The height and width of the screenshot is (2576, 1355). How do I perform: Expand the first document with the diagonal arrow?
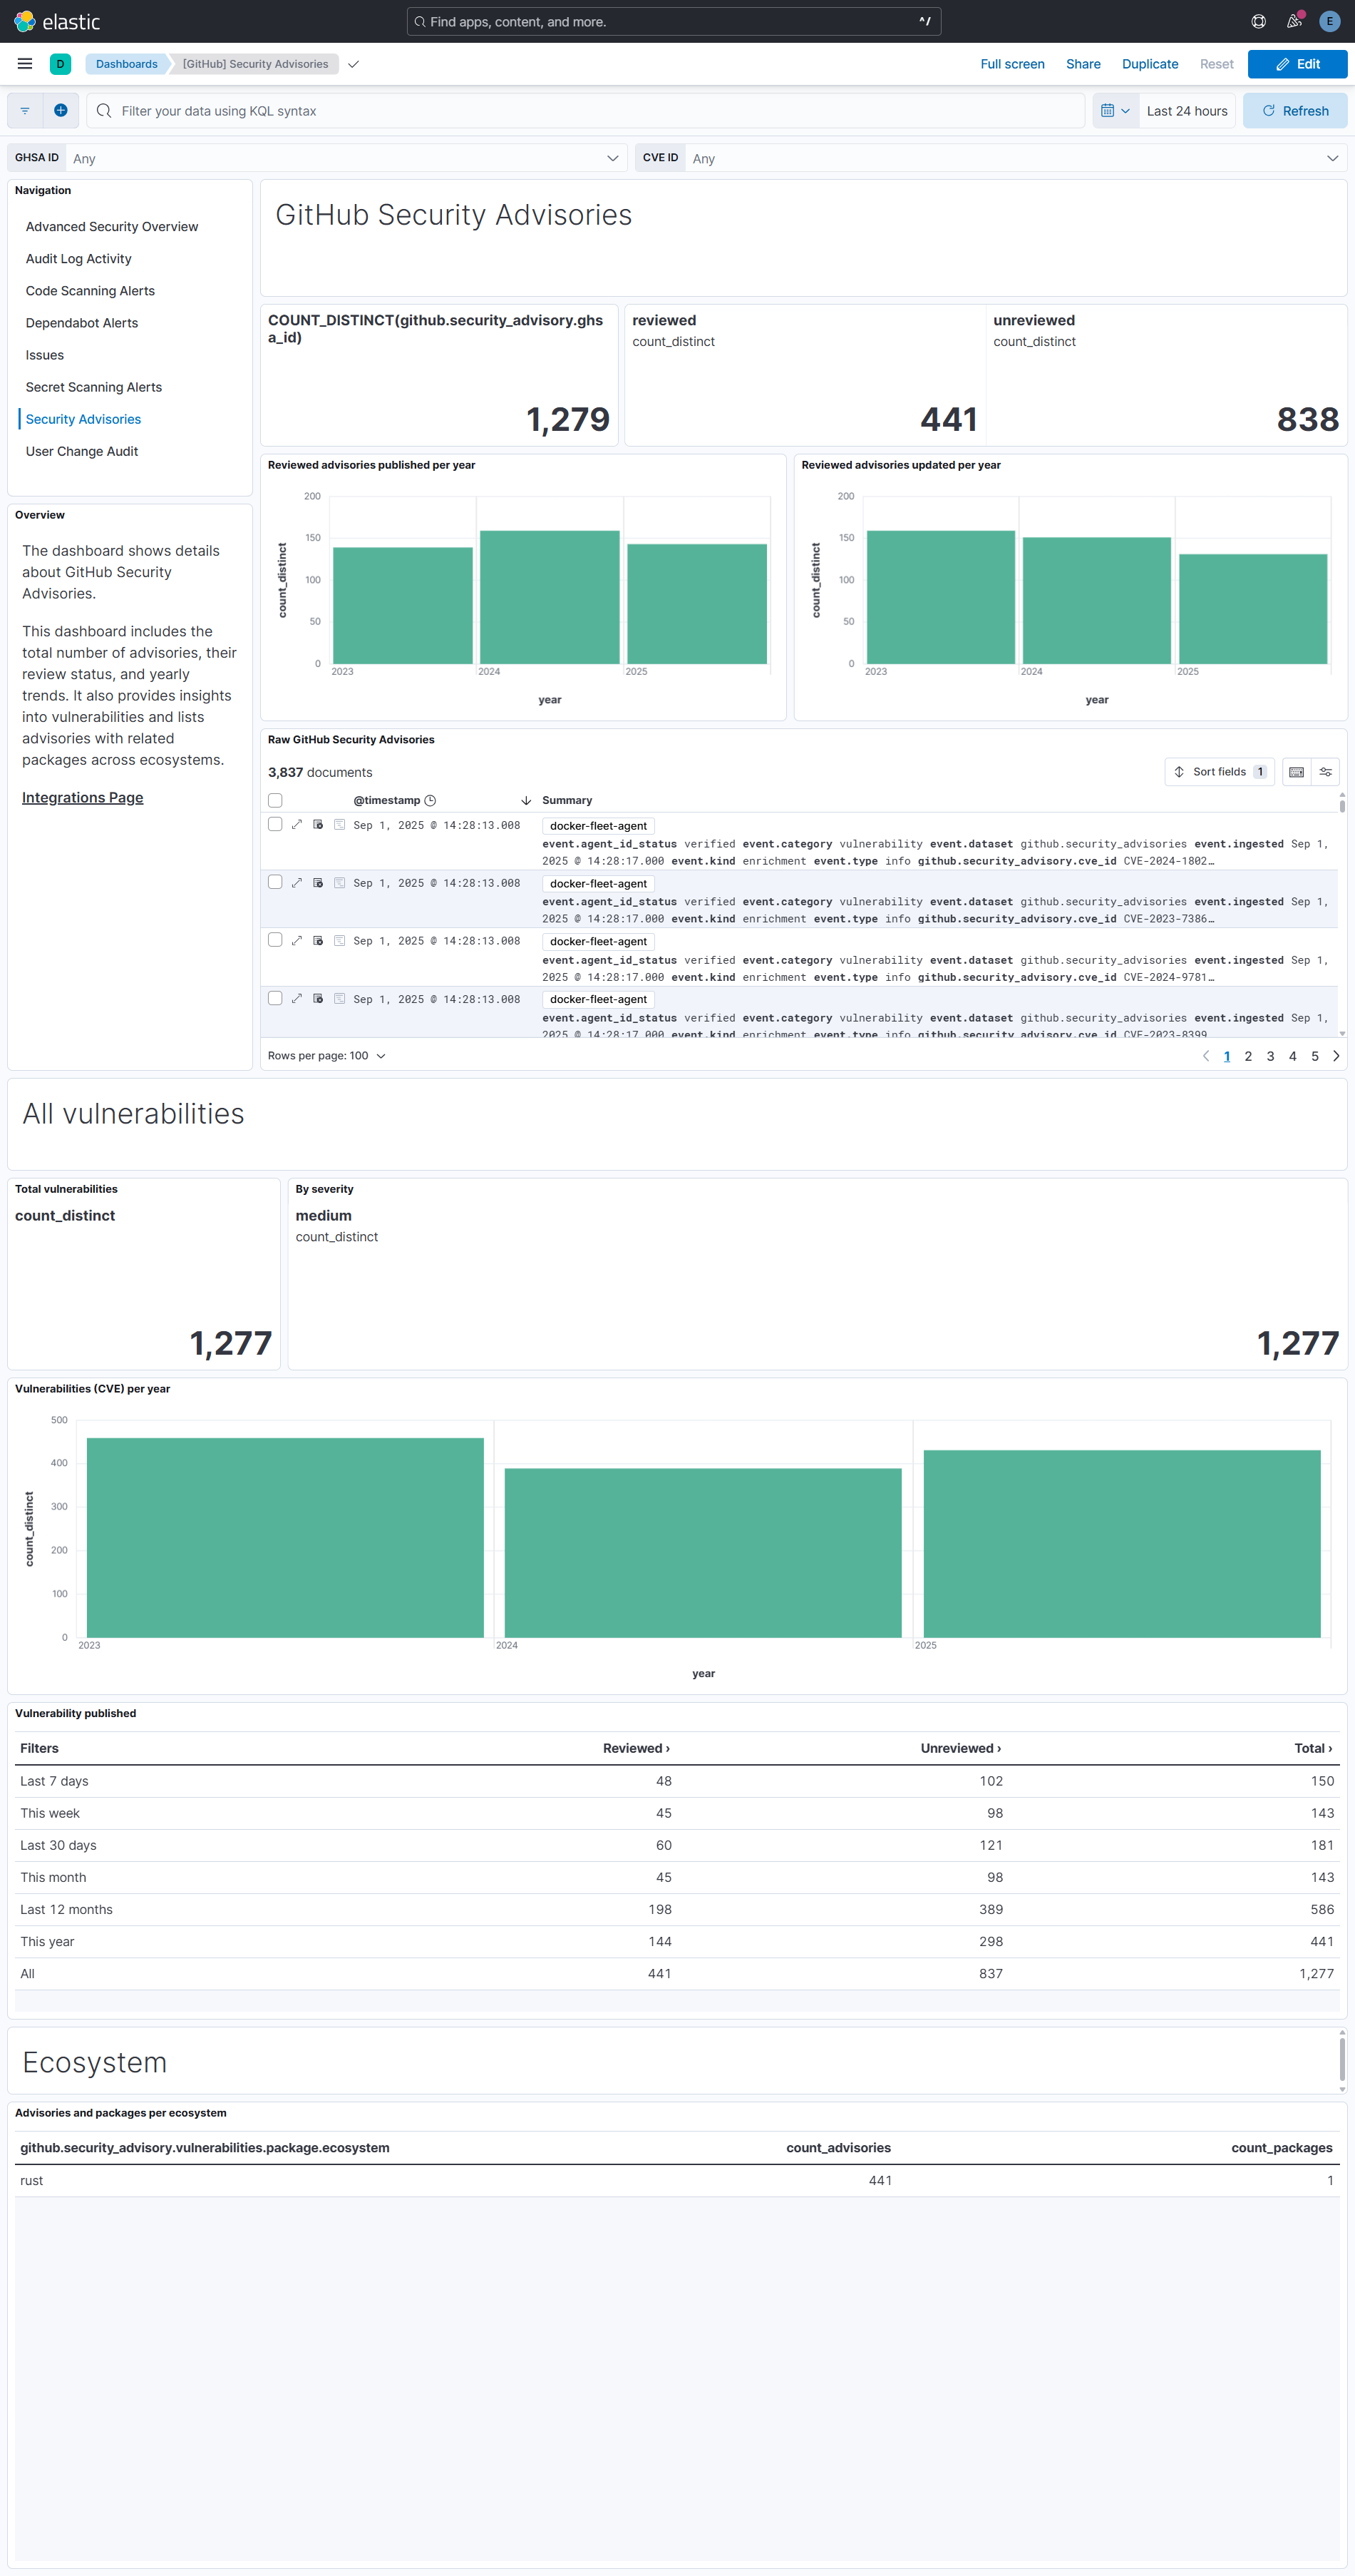click(x=297, y=824)
